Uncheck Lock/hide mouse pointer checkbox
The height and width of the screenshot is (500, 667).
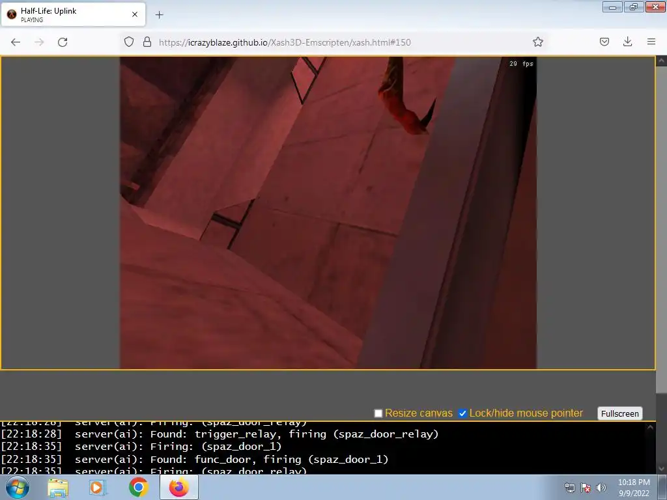[462, 413]
